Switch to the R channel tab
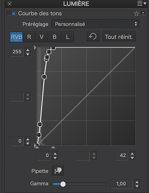 29,37
